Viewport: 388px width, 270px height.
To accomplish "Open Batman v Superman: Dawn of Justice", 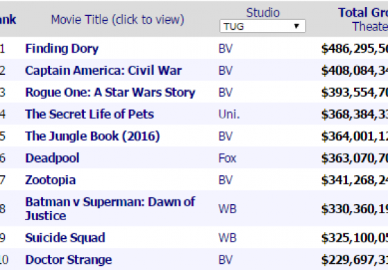I will click(x=110, y=208).
